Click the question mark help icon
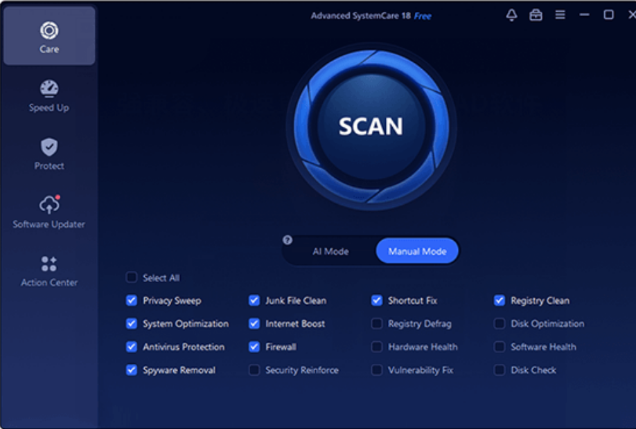 pyautogui.click(x=288, y=240)
